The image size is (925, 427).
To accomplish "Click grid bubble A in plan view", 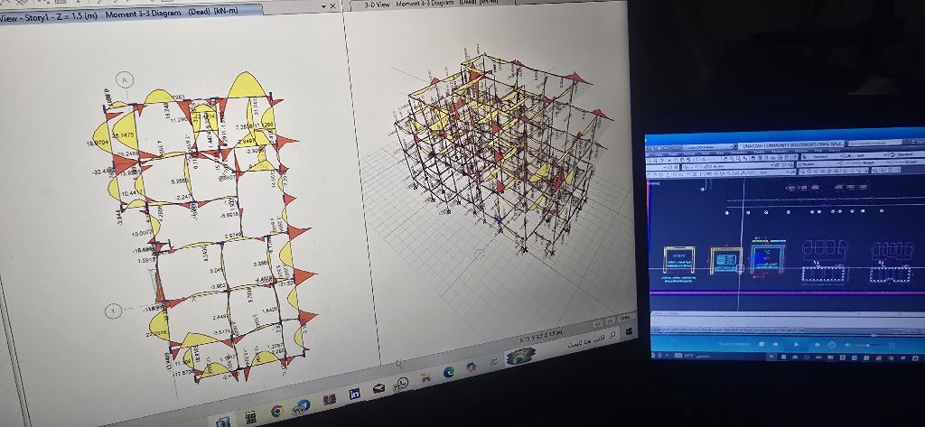I will click(127, 81).
